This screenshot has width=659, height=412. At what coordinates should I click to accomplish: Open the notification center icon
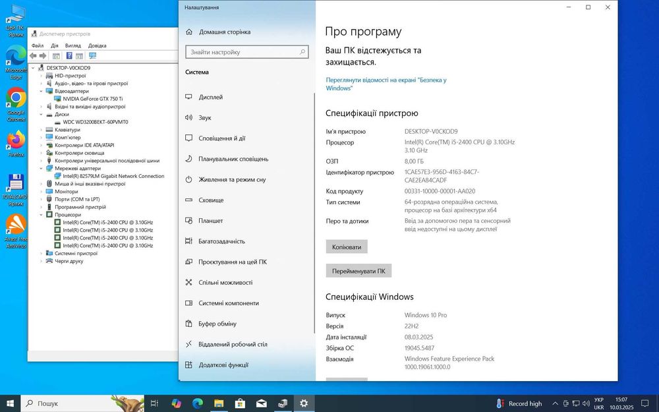point(645,403)
